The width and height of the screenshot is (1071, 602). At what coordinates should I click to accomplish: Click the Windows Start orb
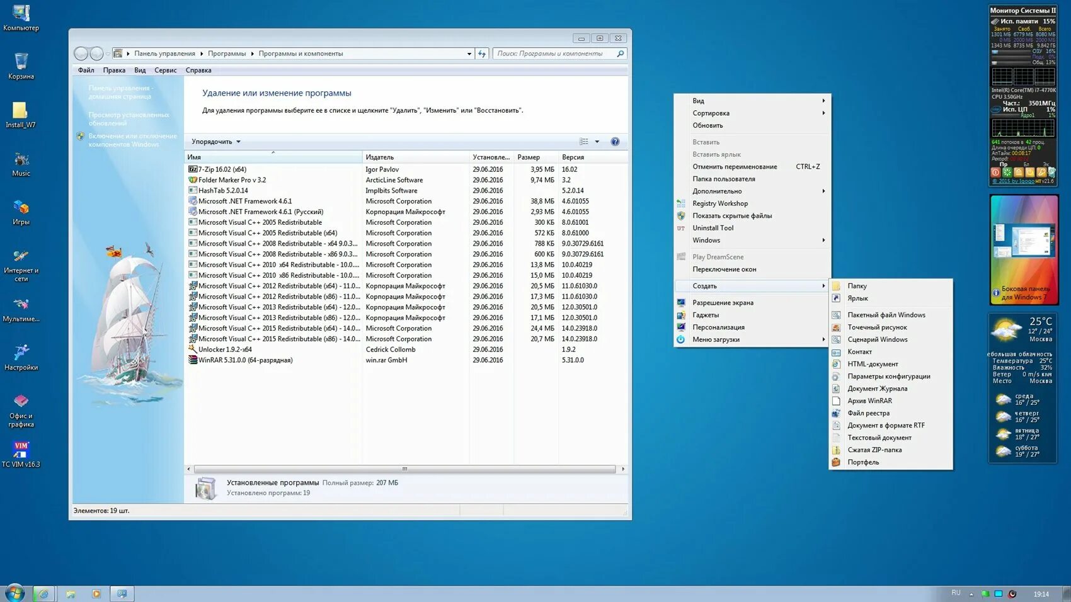point(14,593)
